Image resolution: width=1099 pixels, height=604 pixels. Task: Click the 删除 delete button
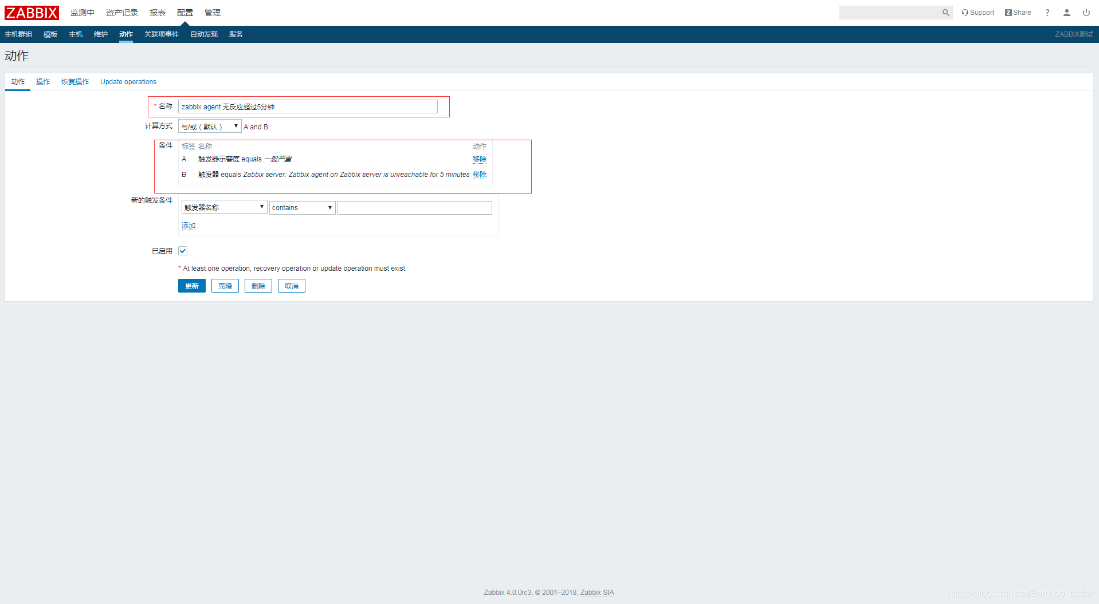coord(258,286)
